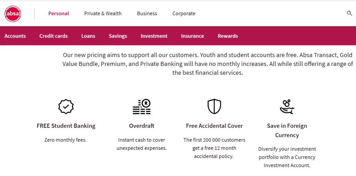This screenshot has width=356, height=176.
Task: Expand the Loans menu
Action: tap(88, 36)
